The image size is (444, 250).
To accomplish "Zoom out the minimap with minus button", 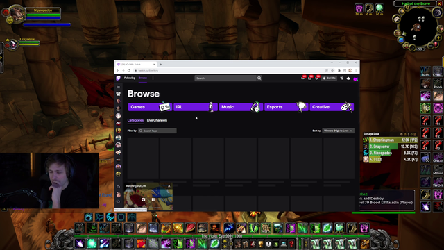I will [431, 45].
